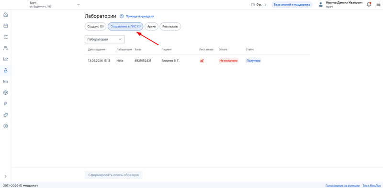
Task: Open the Тест МедЛок link
Action: (x=372, y=186)
